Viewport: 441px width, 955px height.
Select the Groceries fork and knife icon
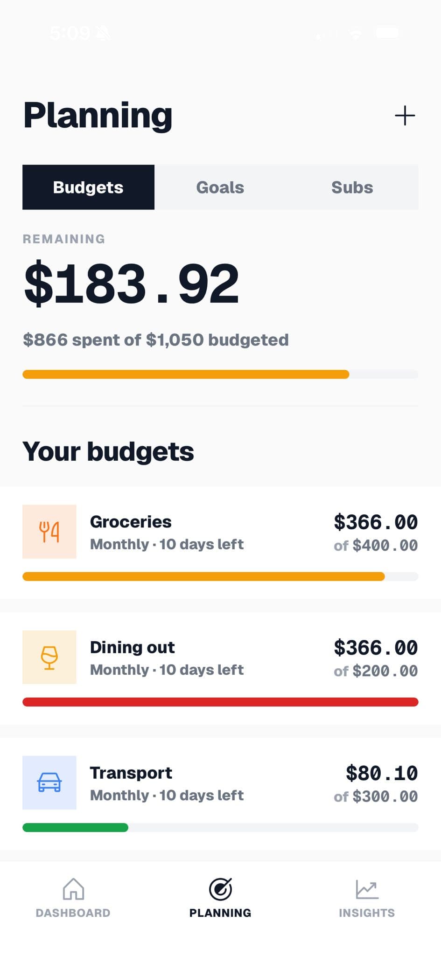coord(49,532)
